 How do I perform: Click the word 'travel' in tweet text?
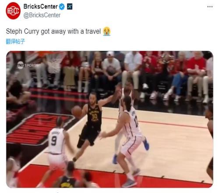point(93,31)
